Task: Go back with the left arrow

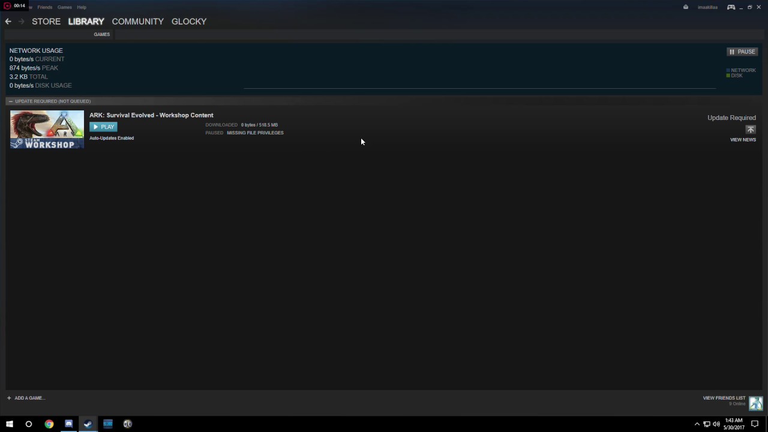Action: coord(8,22)
